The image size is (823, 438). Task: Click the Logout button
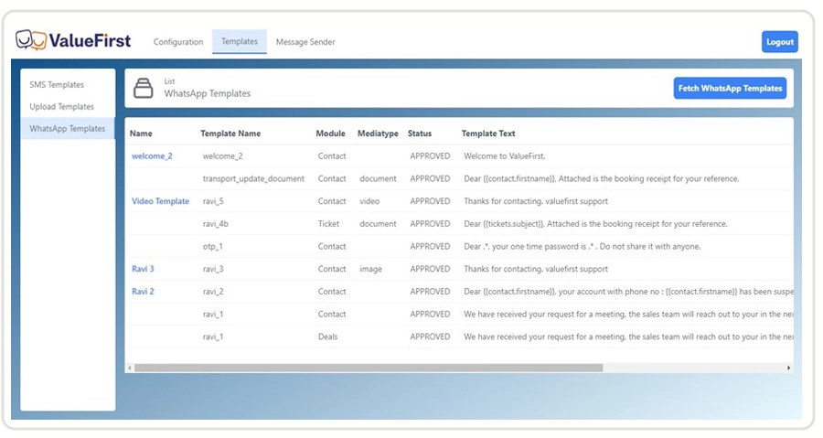(x=780, y=42)
